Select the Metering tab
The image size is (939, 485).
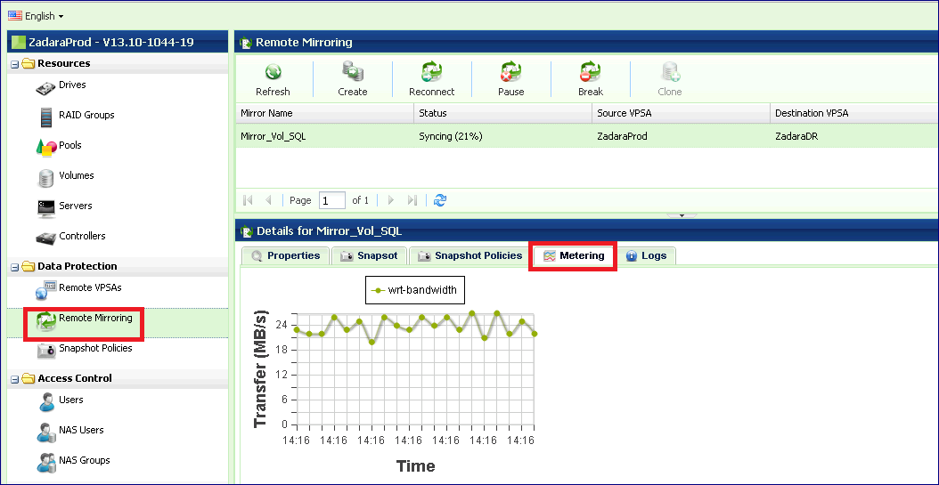pyautogui.click(x=573, y=256)
